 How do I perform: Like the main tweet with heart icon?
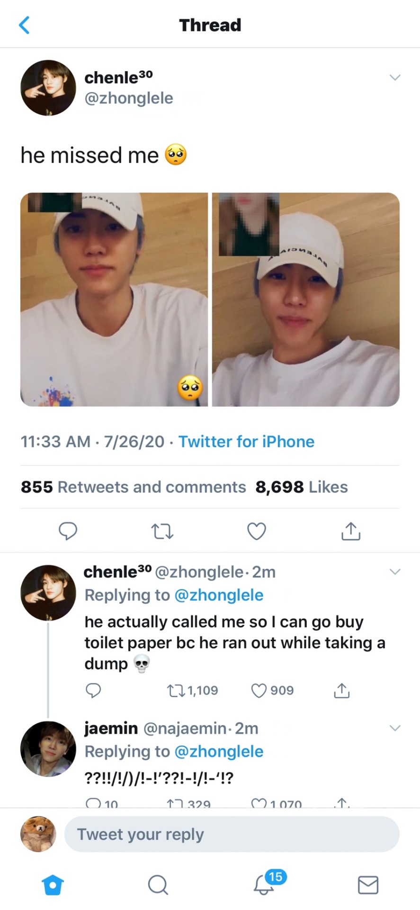click(257, 531)
